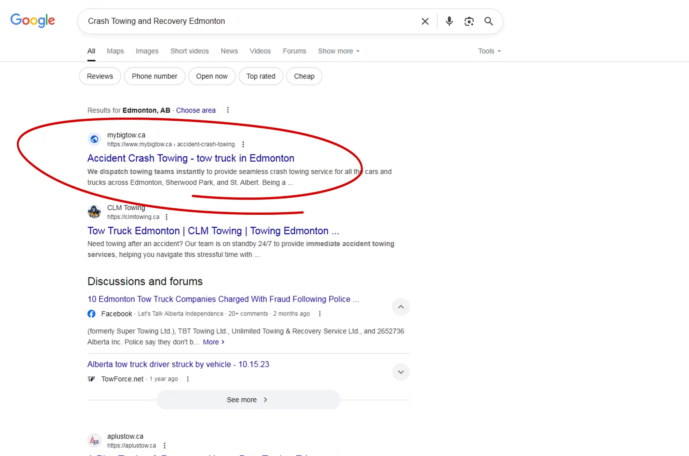Start voice search with the microphone icon
The width and height of the screenshot is (689, 456).
tap(449, 21)
